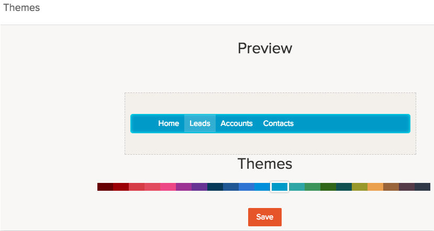Click the selected cyan theme swatch

pos(280,187)
